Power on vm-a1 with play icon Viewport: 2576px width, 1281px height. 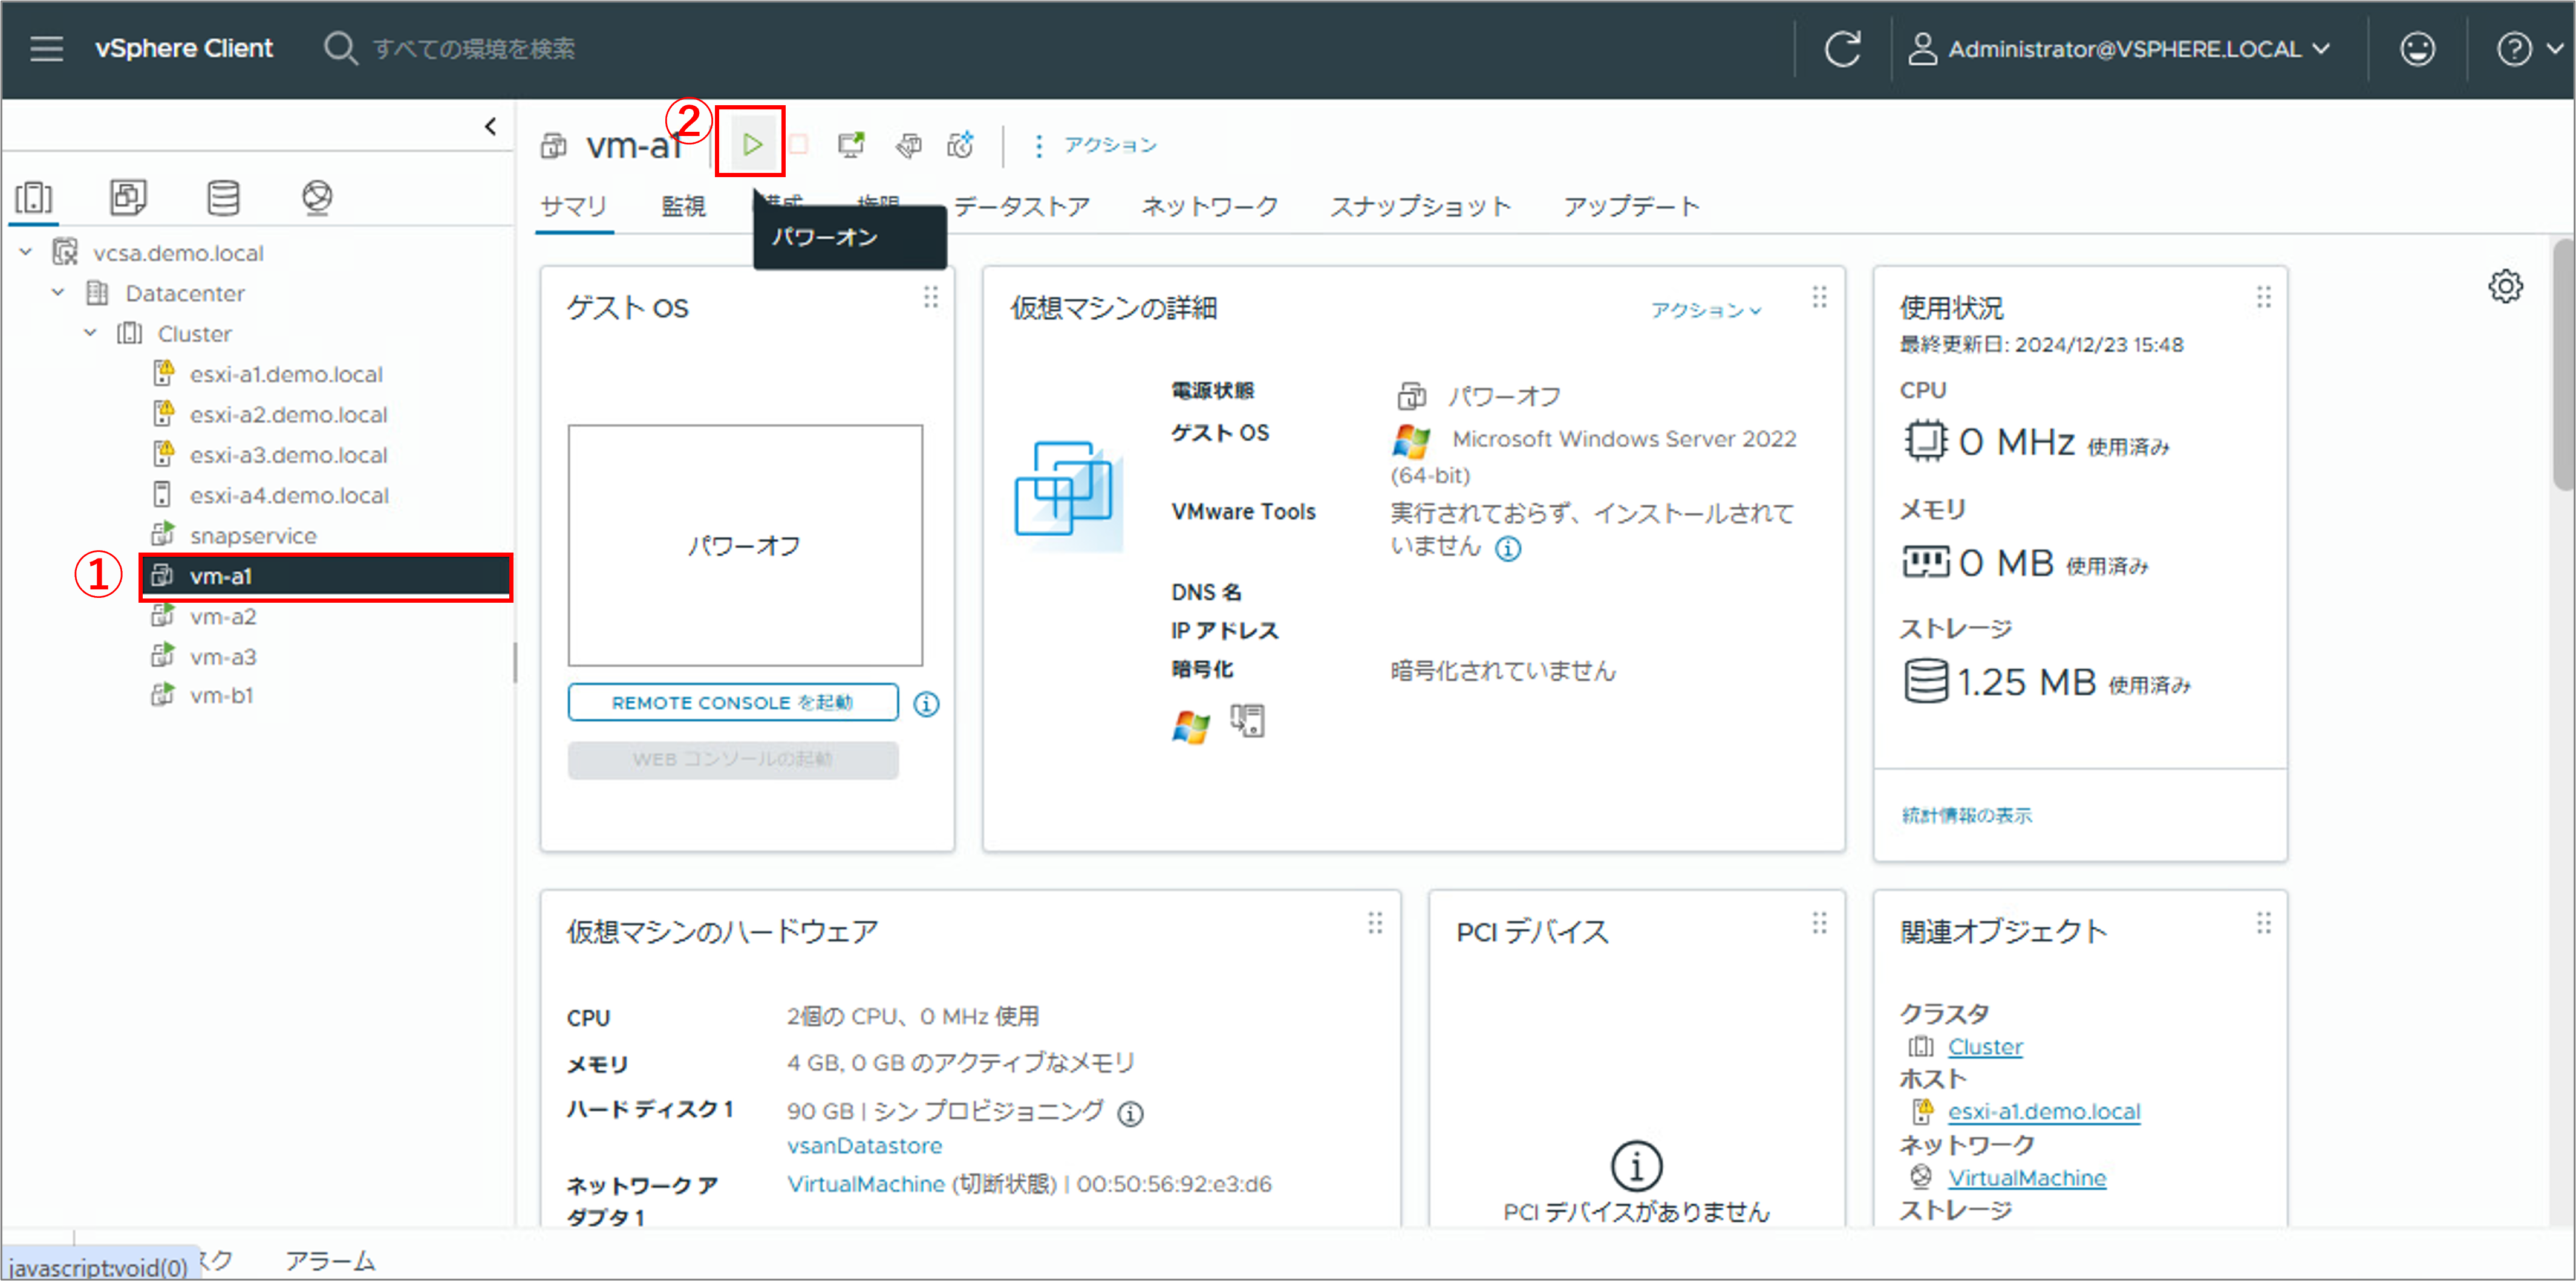752,145
